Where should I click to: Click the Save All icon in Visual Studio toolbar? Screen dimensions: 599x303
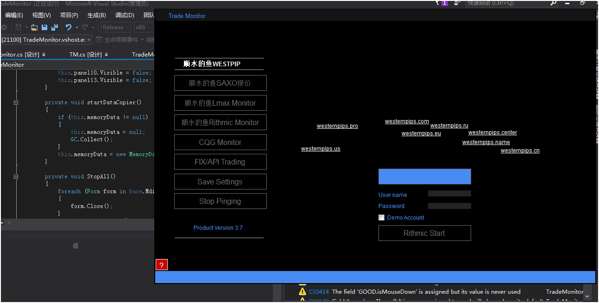pos(55,27)
